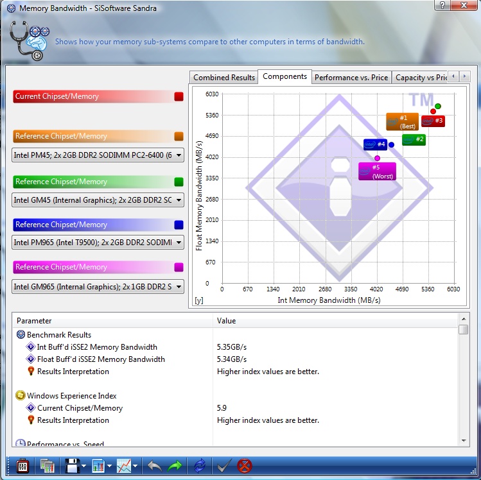The height and width of the screenshot is (480, 481).
Task: Select the Components tab
Action: tap(284, 76)
